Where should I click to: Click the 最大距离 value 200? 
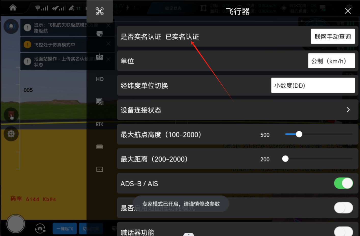pyautogui.click(x=265, y=159)
